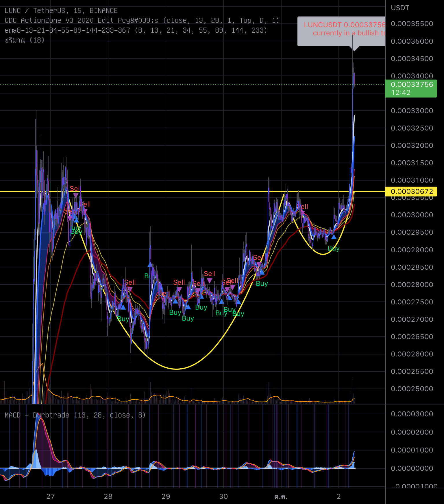The width and height of the screenshot is (444, 504).
Task: Click the 0.00034500 price axis value
Action: pos(412,59)
